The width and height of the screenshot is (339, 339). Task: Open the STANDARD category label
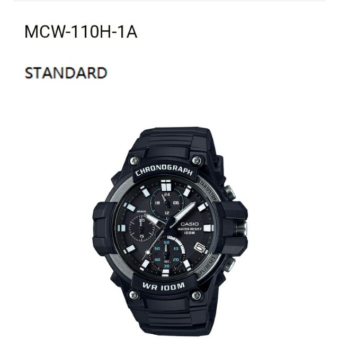click(66, 73)
